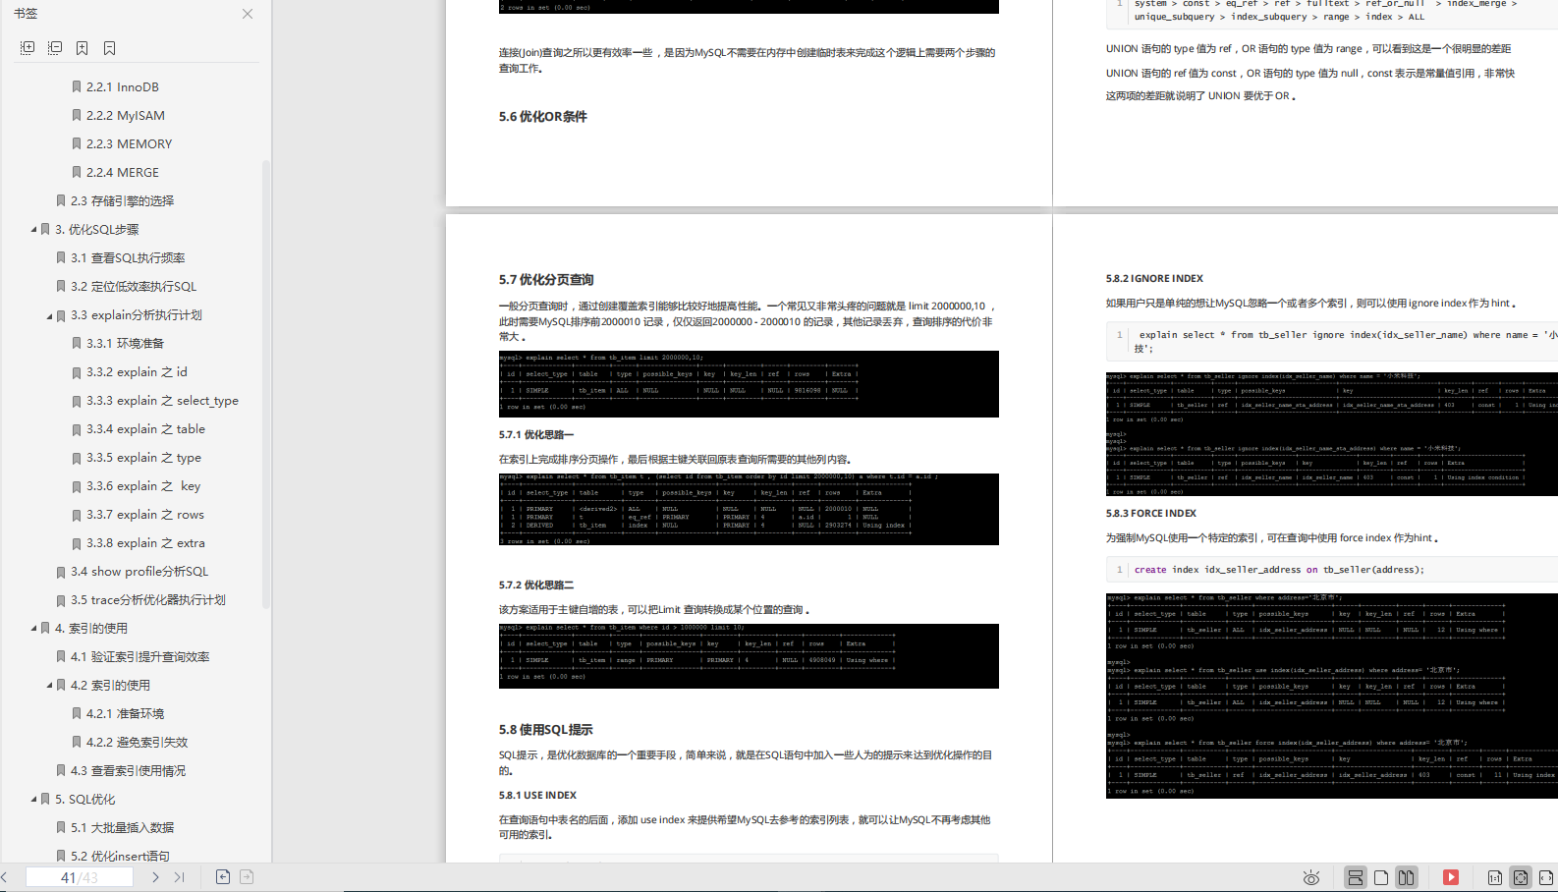Close the 书签 bookmark panel

click(x=248, y=14)
